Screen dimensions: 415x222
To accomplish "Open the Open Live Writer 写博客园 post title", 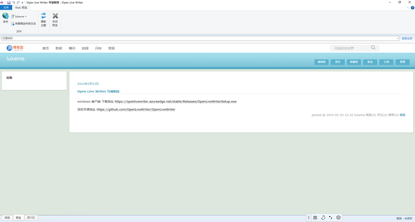I will [x=98, y=92].
